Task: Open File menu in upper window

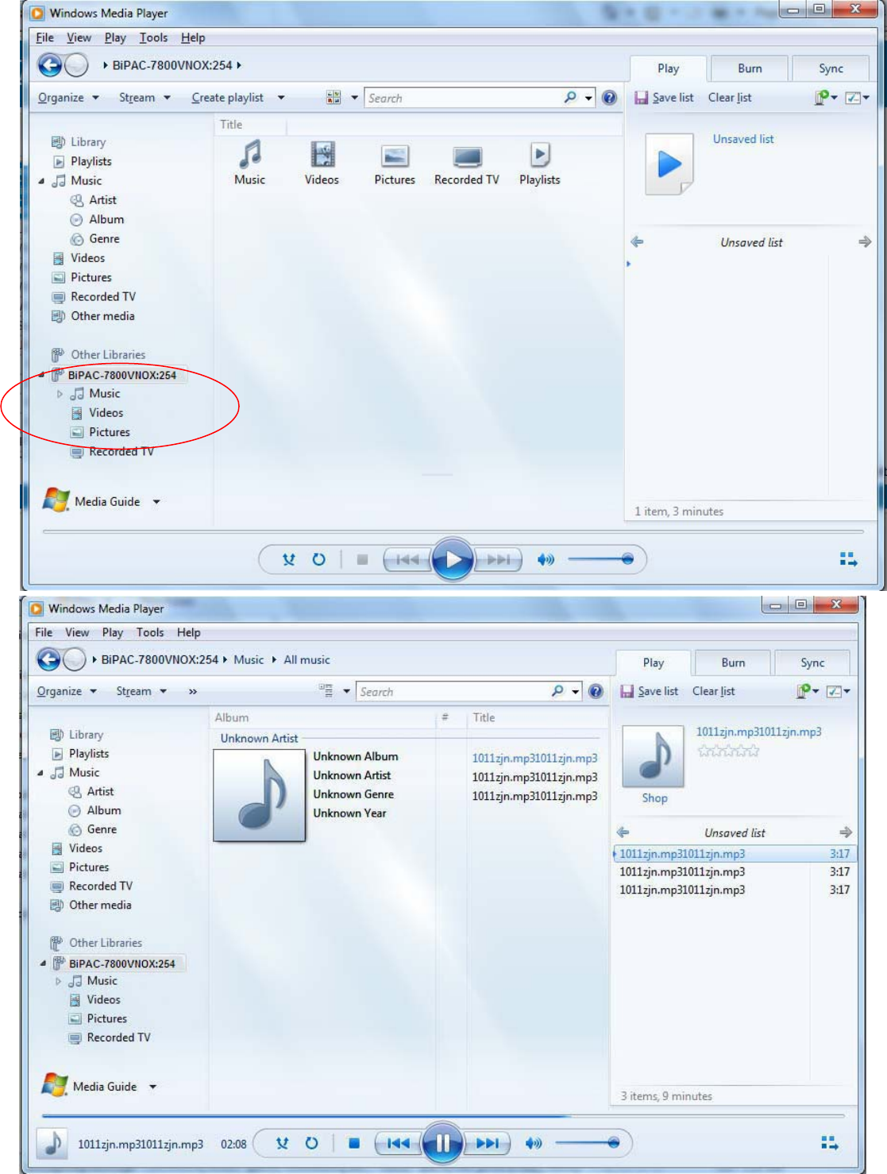Action: tap(45, 37)
